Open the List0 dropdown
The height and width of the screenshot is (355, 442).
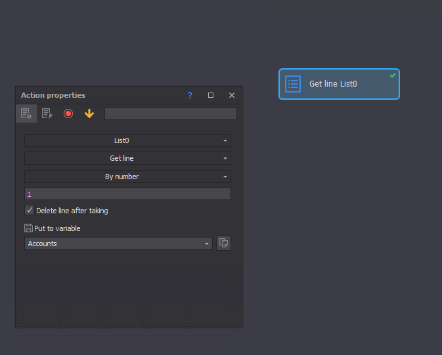coord(127,140)
